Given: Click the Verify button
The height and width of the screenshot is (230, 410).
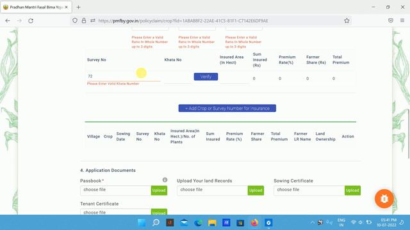Looking at the screenshot, I should [206, 77].
